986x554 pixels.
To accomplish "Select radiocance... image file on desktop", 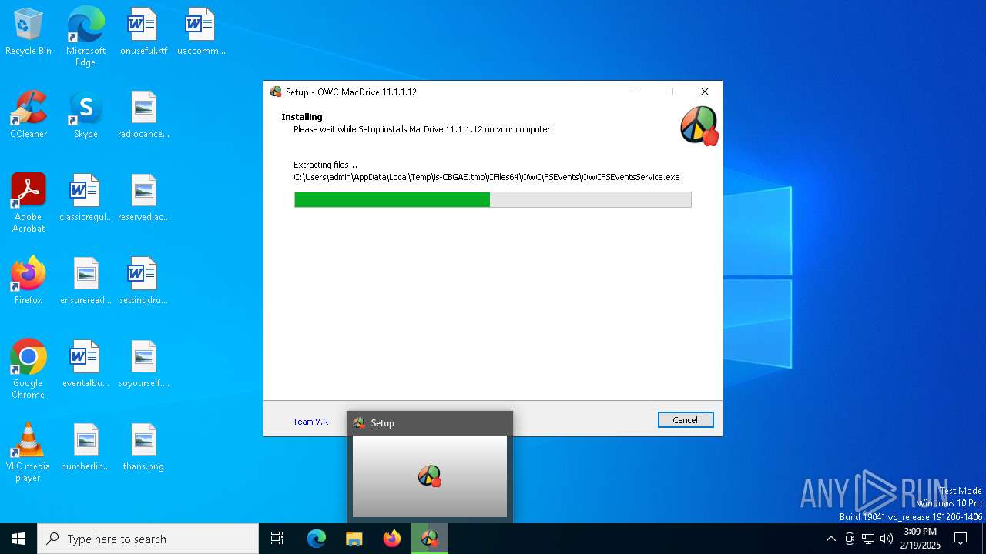I will coord(143,115).
